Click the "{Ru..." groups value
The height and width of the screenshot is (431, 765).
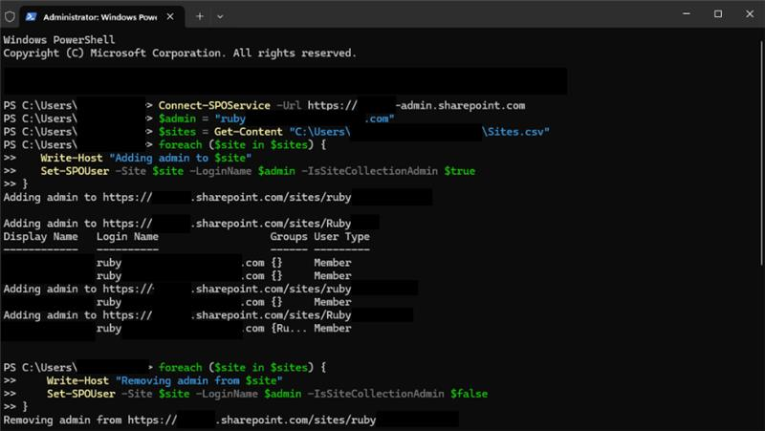click(x=290, y=328)
